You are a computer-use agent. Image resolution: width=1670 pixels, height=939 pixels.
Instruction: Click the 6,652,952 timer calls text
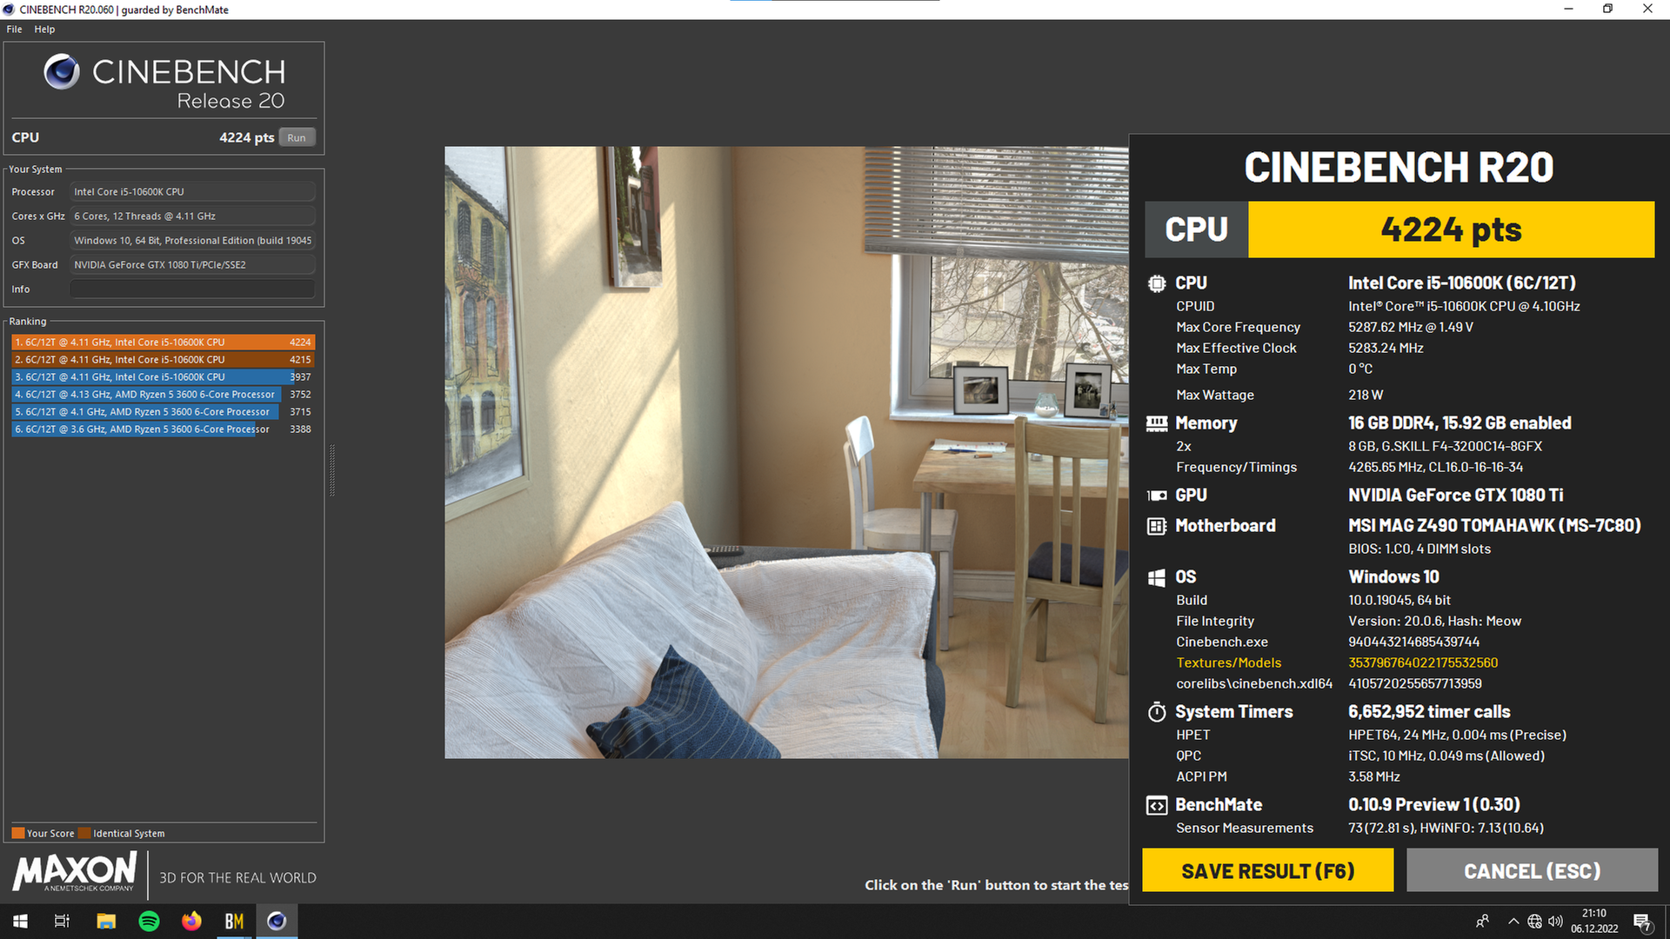(1429, 712)
